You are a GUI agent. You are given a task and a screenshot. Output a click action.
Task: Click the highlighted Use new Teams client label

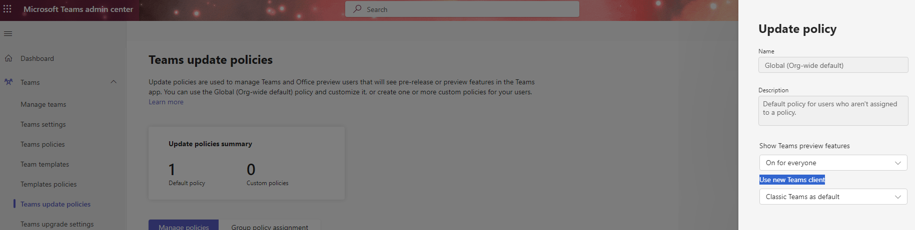click(x=792, y=180)
